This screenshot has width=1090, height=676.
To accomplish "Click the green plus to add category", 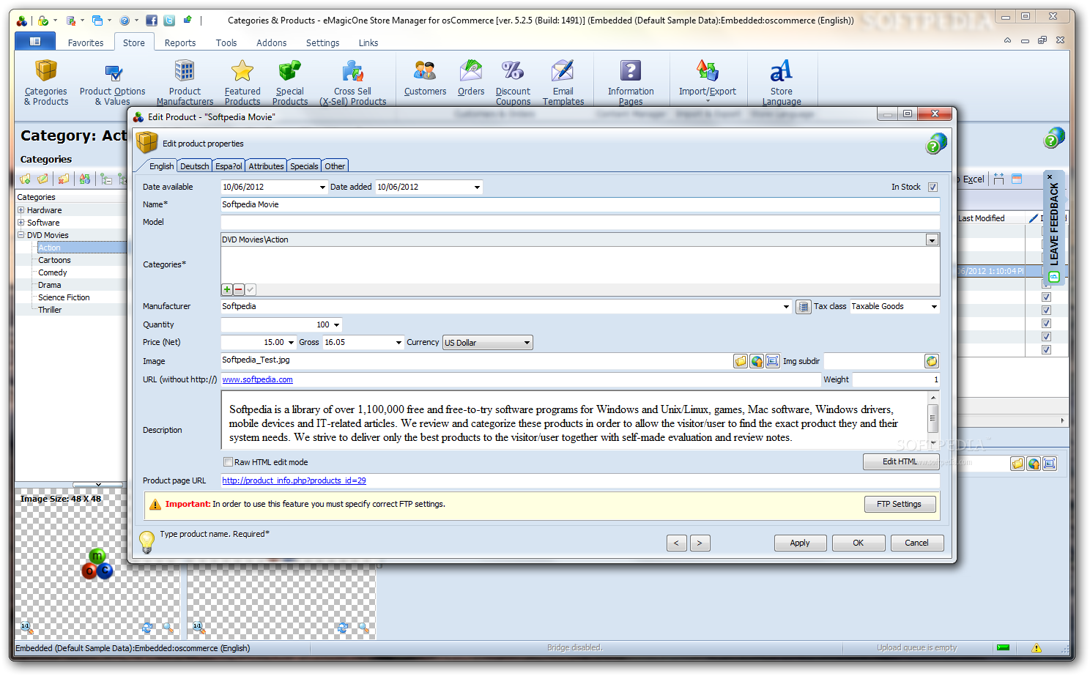I will click(227, 290).
